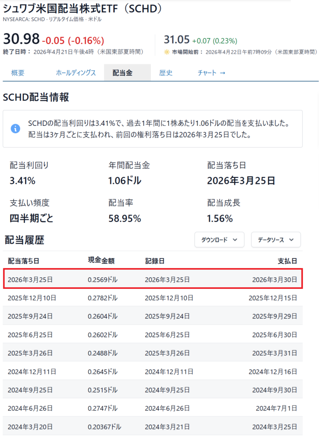
Task: Click the chevron arrow on ダウンロード button
Action: 235,240
